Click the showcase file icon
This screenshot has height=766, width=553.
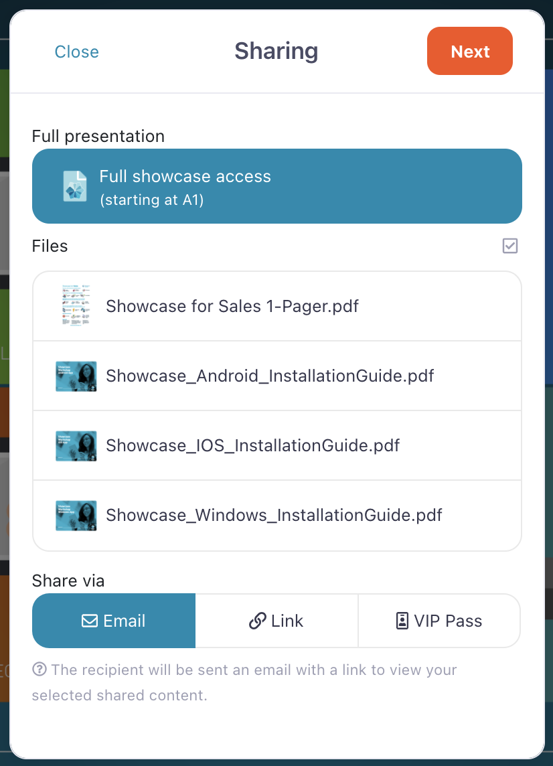coord(75,185)
